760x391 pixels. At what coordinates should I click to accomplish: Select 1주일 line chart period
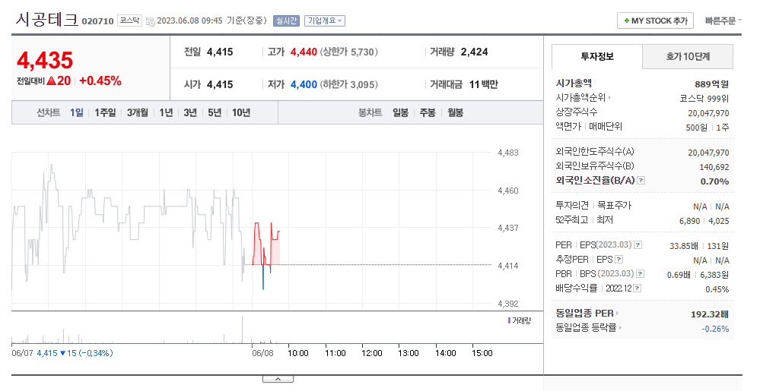[105, 113]
